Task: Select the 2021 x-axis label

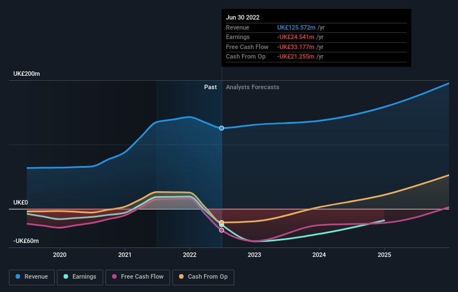Action: (125, 255)
